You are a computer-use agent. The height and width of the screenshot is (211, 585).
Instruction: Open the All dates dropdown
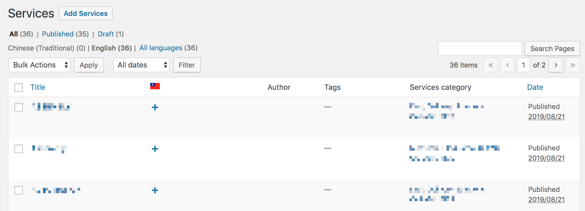click(141, 65)
